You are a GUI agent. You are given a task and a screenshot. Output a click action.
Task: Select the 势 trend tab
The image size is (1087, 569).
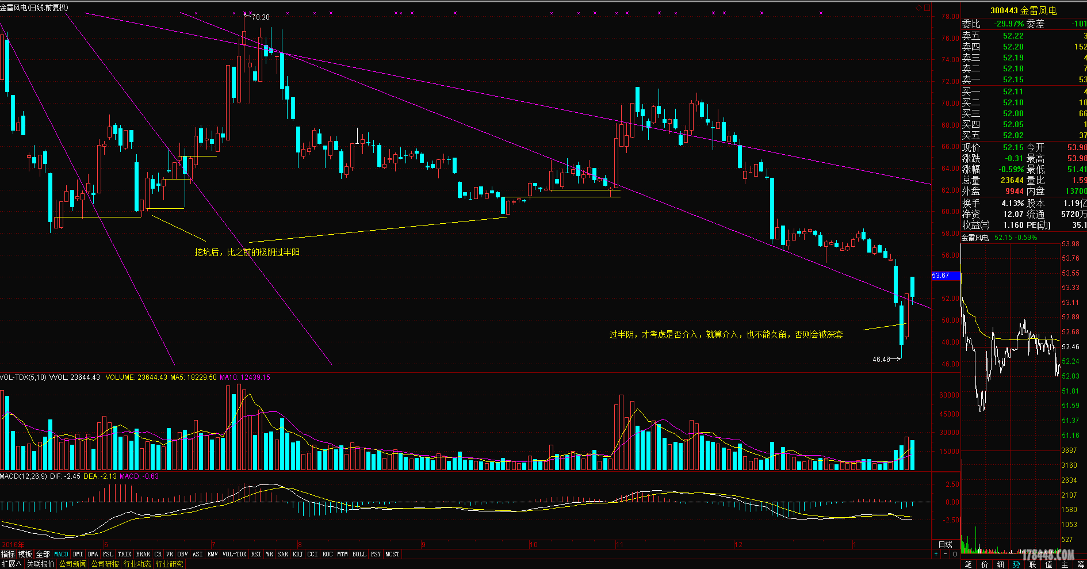click(1017, 564)
